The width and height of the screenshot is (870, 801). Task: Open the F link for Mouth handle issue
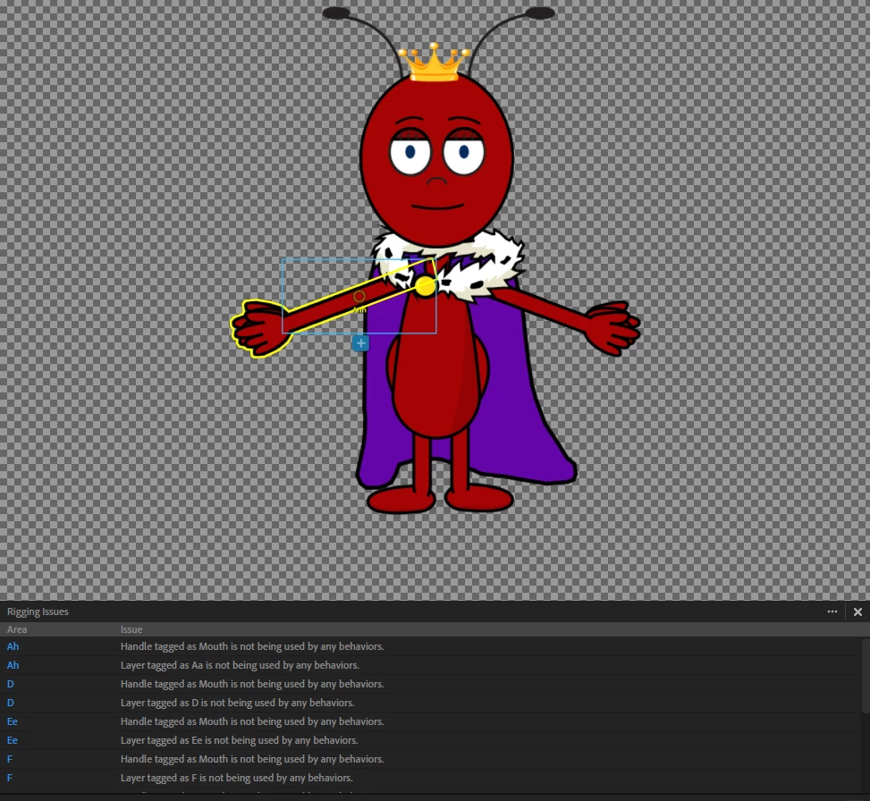click(10, 759)
